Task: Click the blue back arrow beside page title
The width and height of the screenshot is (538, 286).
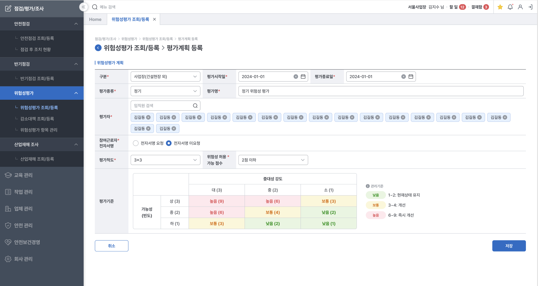Action: [x=98, y=48]
